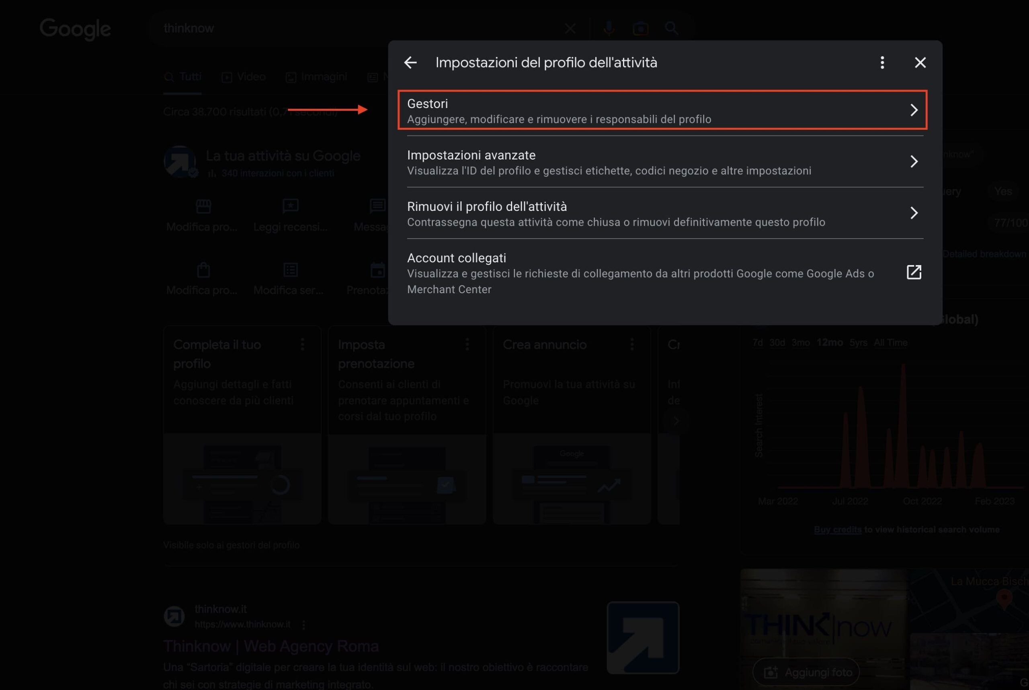Click the Google logo
This screenshot has height=690, width=1029.
pyautogui.click(x=75, y=29)
